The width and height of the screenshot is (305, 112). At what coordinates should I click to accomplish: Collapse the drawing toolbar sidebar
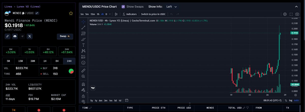point(87,93)
